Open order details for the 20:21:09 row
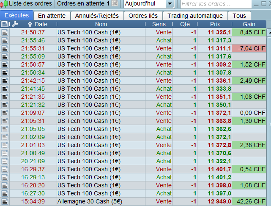This screenshot has width=271, height=206. pos(5,161)
